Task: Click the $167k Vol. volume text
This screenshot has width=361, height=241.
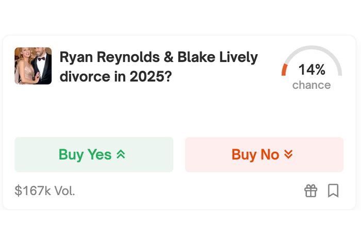Action: coord(45,191)
